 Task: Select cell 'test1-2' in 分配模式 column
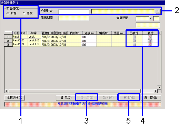[x=20, y=40]
